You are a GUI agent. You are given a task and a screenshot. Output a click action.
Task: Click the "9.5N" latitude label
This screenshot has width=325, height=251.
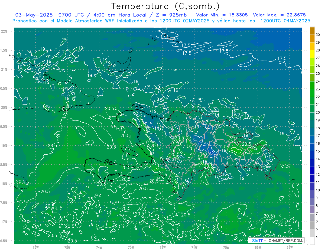[4, 126]
